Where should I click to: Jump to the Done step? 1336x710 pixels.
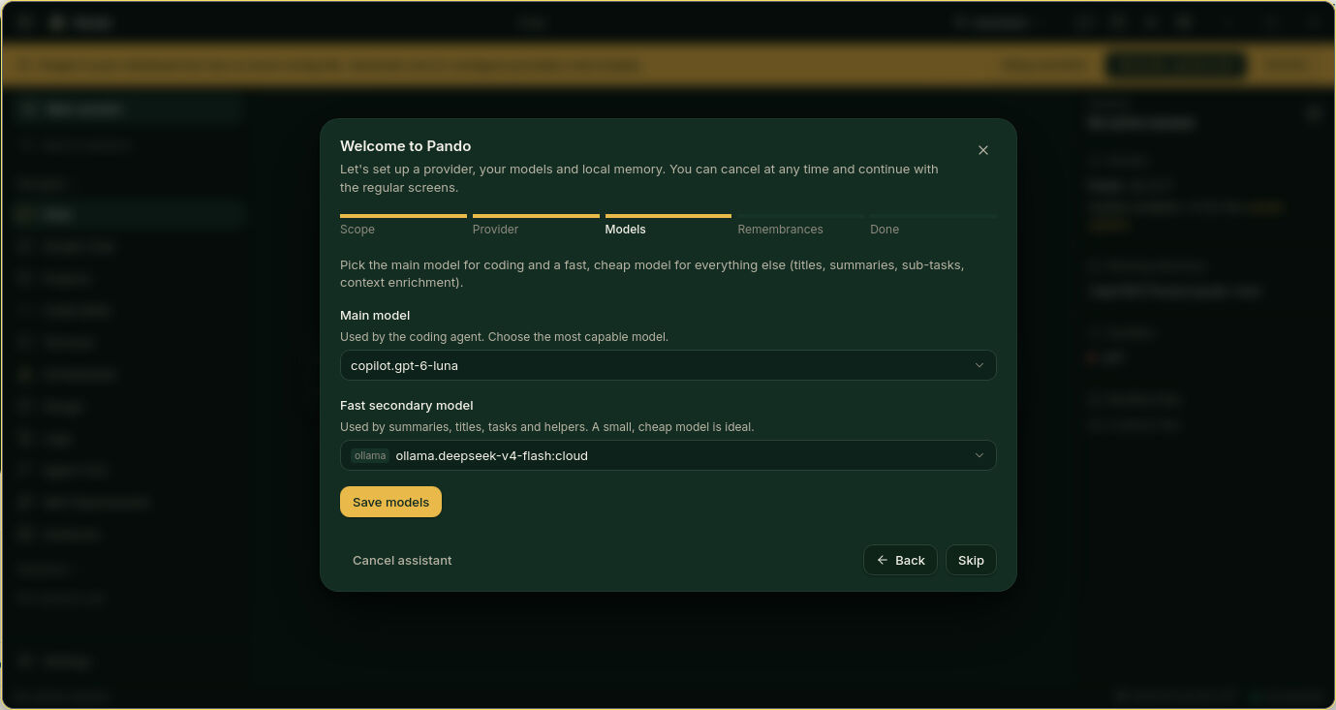(x=933, y=226)
